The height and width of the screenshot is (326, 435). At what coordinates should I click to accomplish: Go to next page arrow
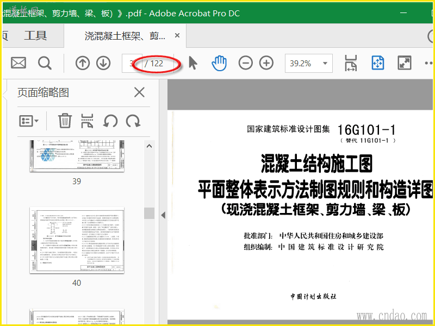[x=103, y=63]
